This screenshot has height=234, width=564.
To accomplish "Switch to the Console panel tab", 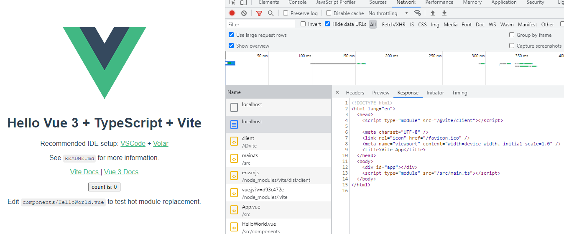I will [298, 3].
